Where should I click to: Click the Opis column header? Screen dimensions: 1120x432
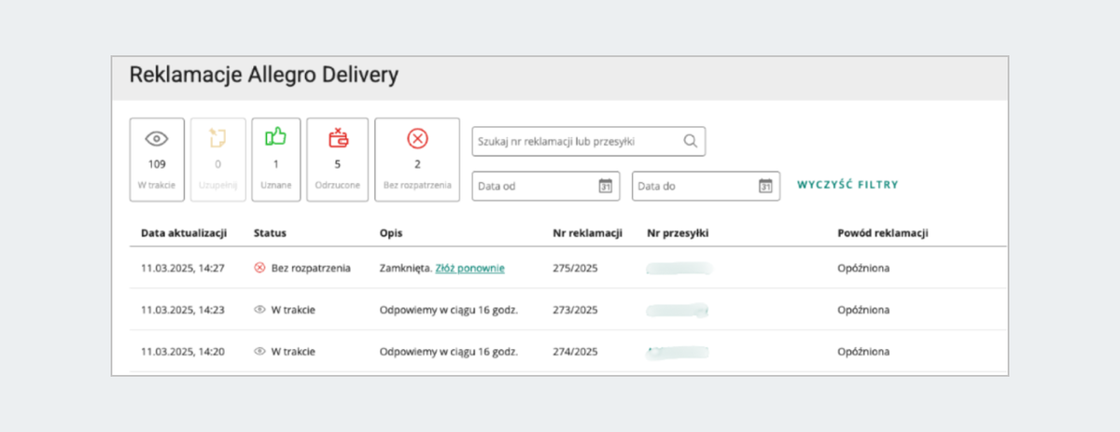click(x=391, y=232)
